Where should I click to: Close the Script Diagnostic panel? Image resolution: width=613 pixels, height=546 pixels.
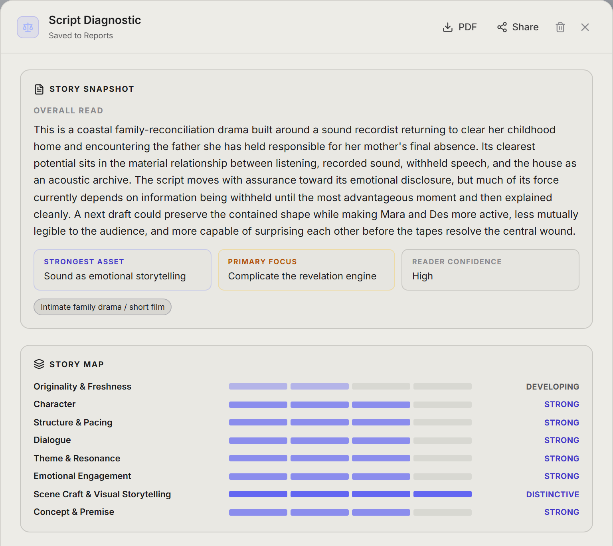585,27
